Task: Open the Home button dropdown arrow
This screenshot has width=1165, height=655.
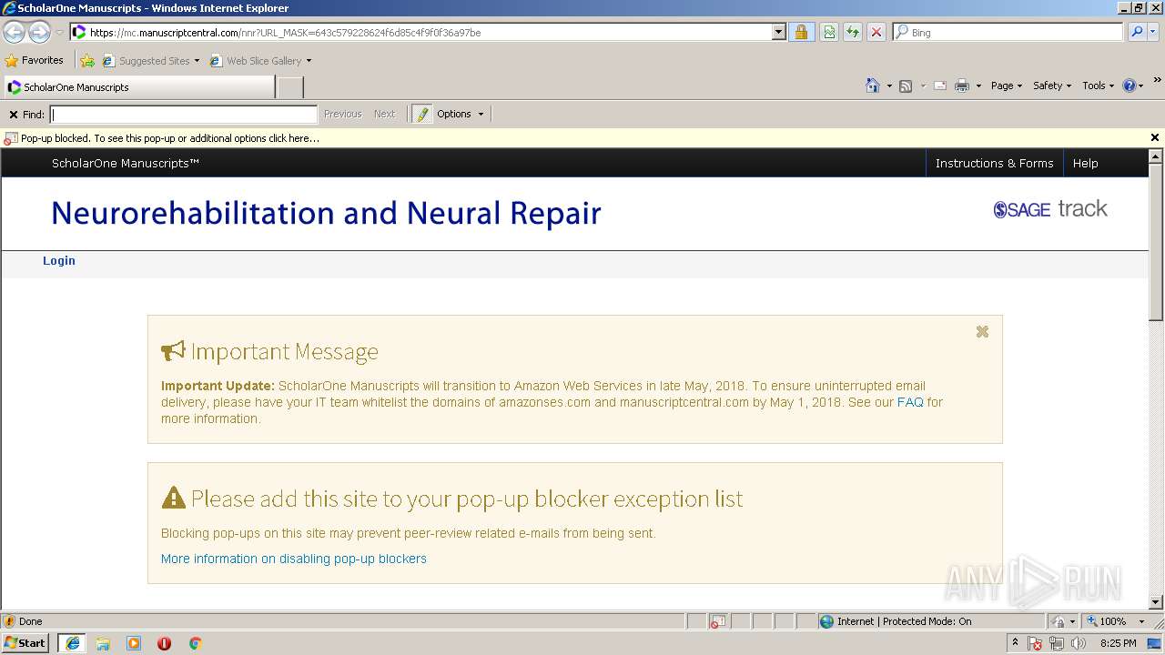Action: click(887, 86)
